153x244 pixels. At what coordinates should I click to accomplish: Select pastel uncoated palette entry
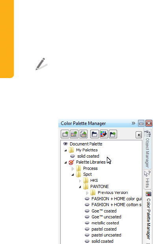pyautogui.click(x=106, y=235)
